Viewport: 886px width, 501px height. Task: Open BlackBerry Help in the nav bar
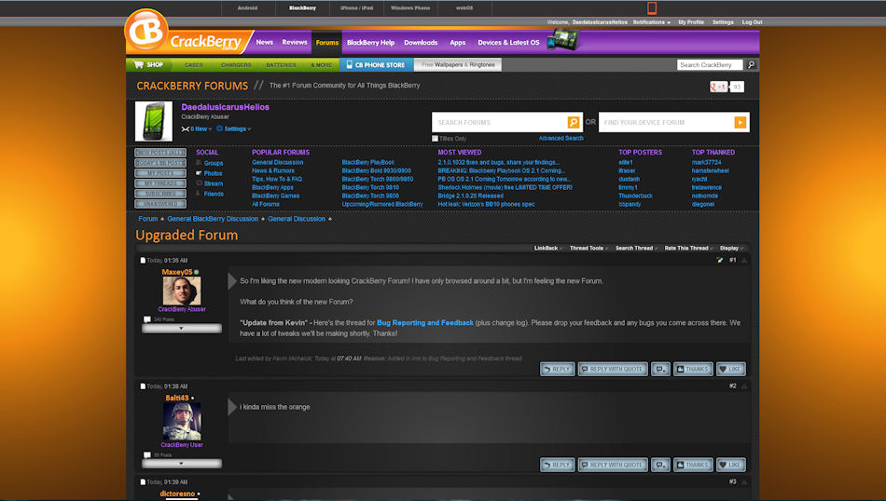click(x=370, y=42)
